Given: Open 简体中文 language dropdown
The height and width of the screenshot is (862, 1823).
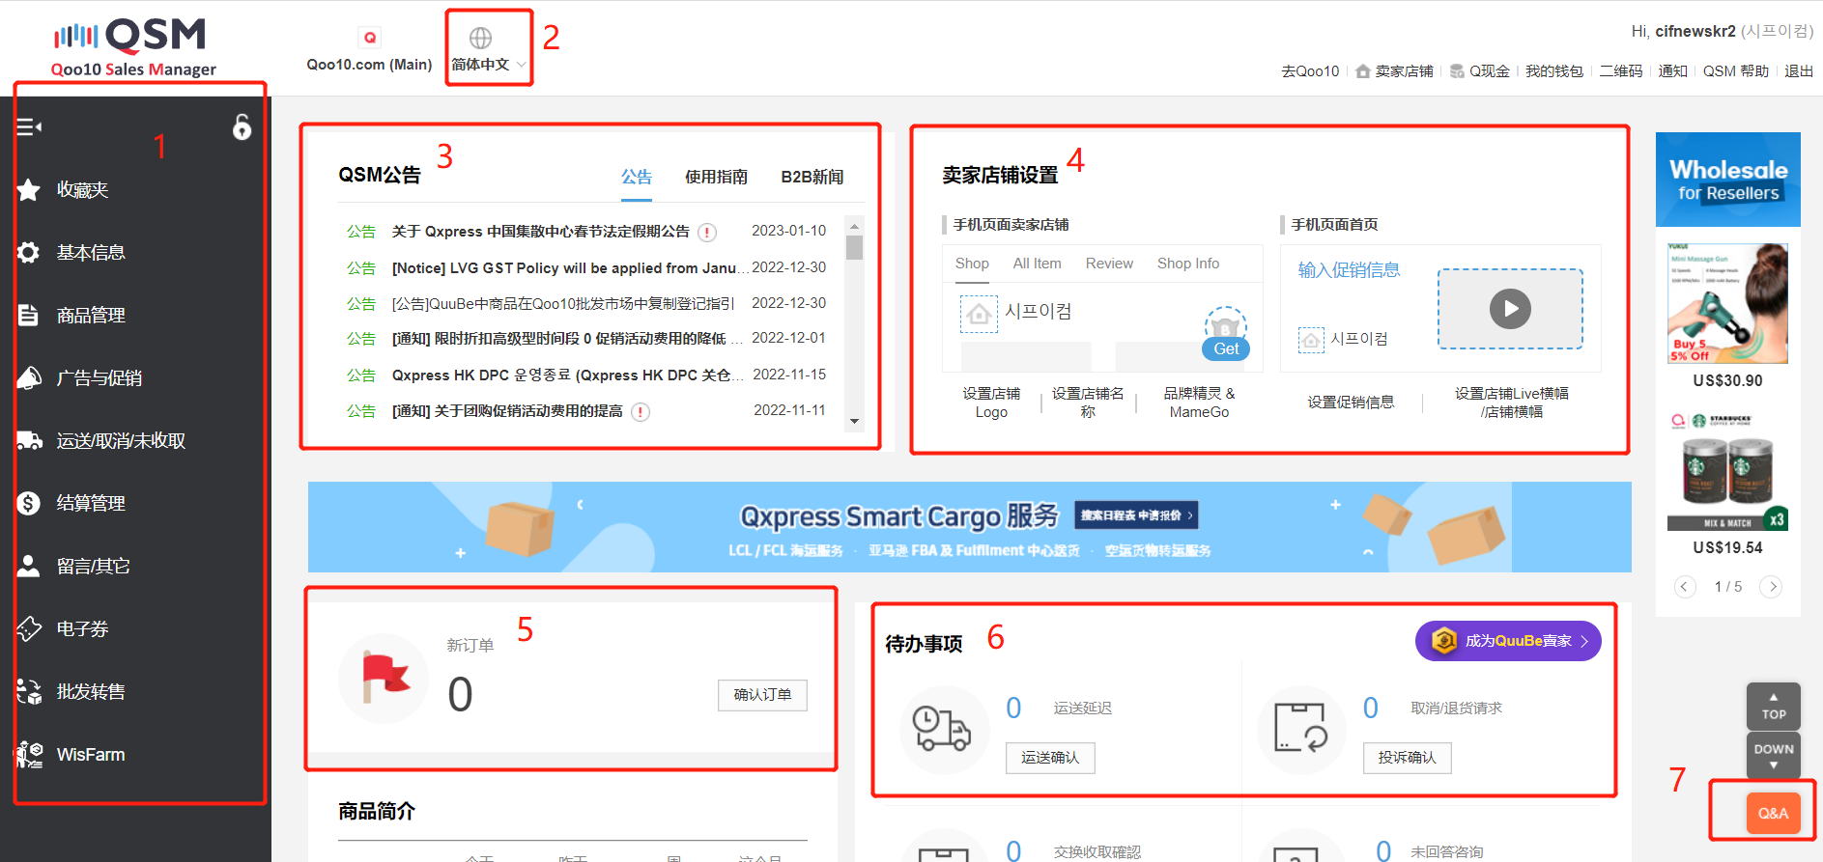Looking at the screenshot, I should (489, 65).
